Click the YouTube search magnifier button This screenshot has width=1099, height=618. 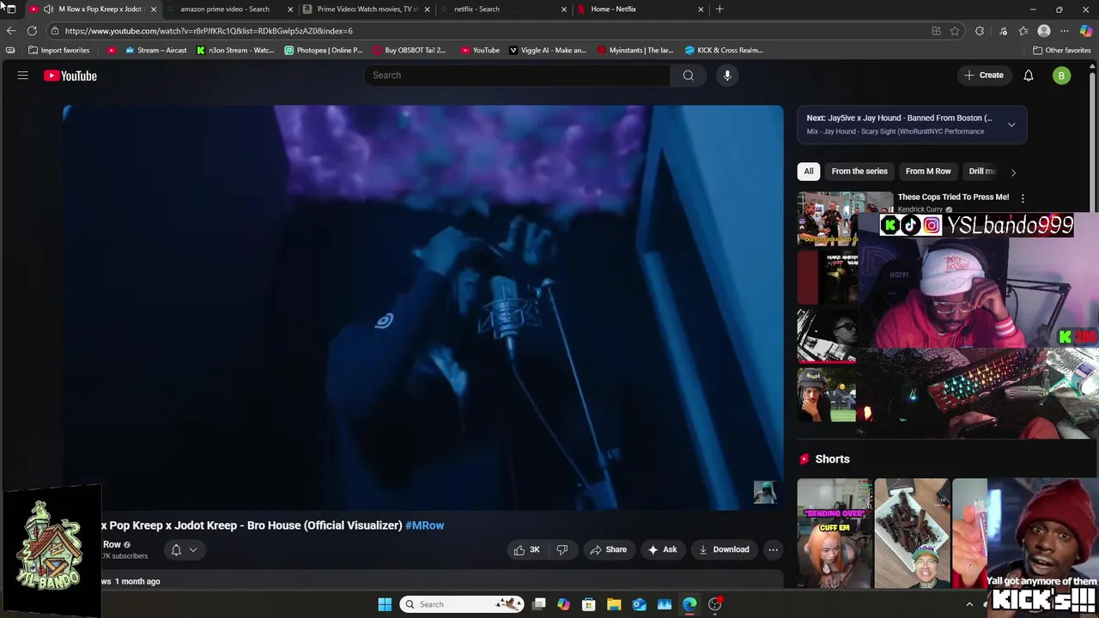(x=689, y=76)
